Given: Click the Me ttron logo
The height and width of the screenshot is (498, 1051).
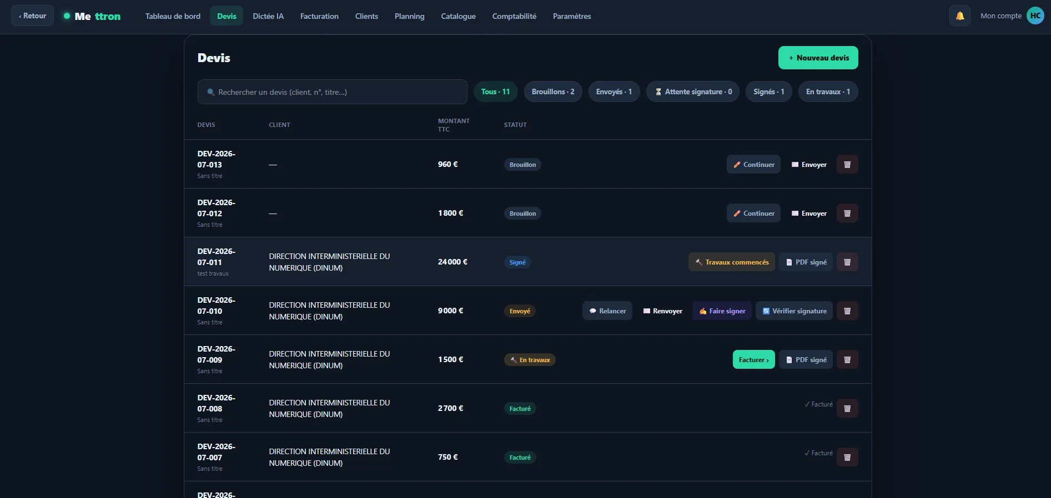Looking at the screenshot, I should coord(92,16).
